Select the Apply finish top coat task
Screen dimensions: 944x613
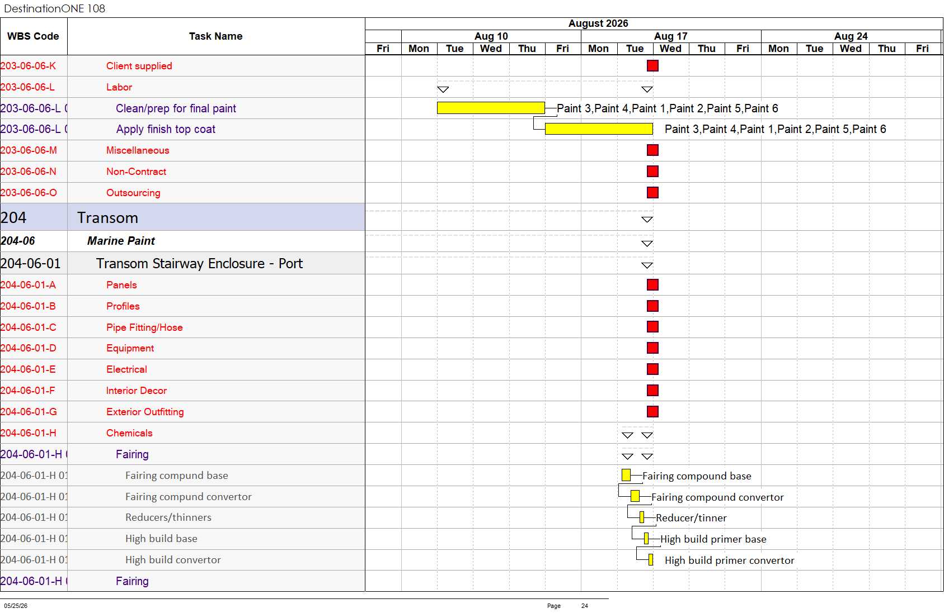pos(182,129)
